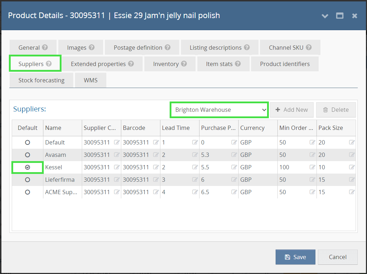Viewport: 367px width, 274px height.
Task: Open help for the General tab
Action: 46,47
